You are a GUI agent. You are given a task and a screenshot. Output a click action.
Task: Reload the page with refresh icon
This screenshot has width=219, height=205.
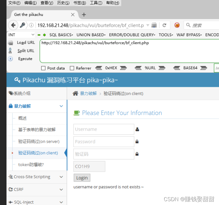tap(164, 25)
